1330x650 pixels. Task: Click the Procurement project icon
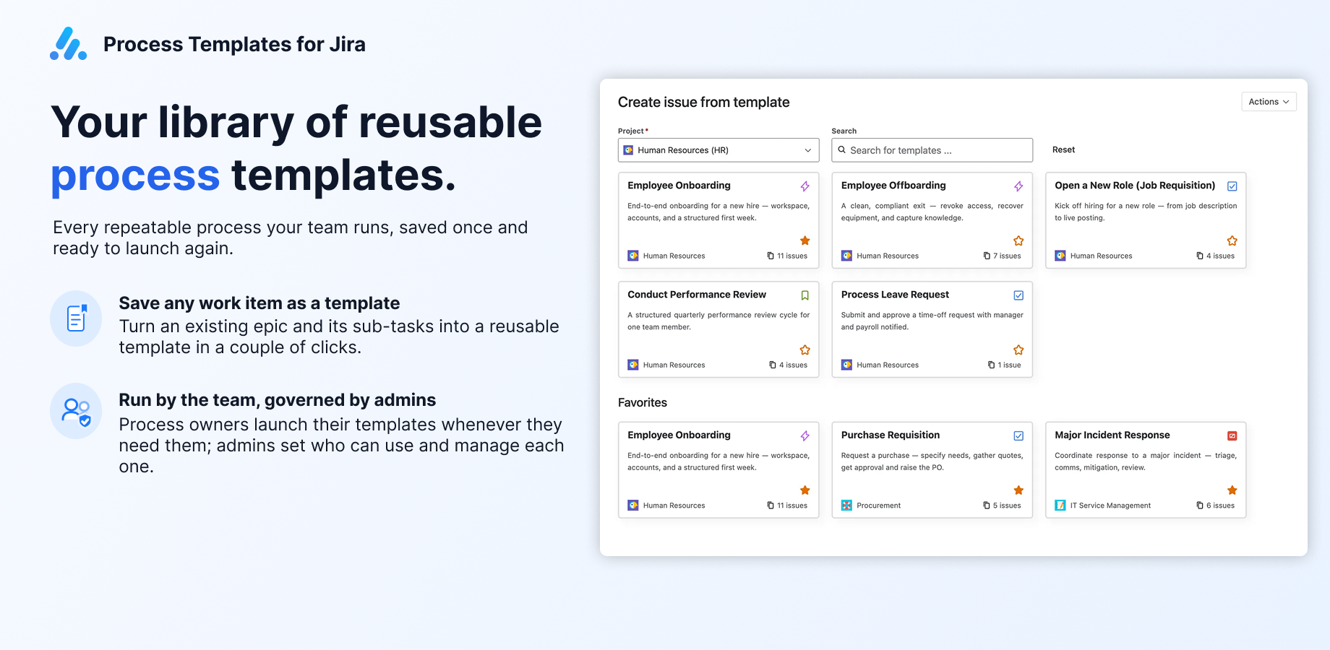point(847,506)
